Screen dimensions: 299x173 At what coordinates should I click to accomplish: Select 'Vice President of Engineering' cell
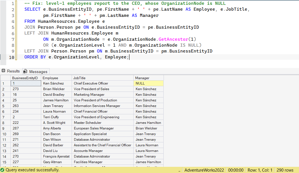(x=103, y=117)
